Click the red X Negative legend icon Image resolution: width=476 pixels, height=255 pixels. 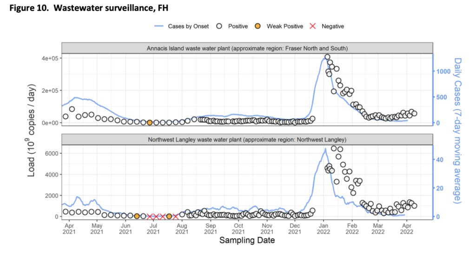pyautogui.click(x=312, y=26)
